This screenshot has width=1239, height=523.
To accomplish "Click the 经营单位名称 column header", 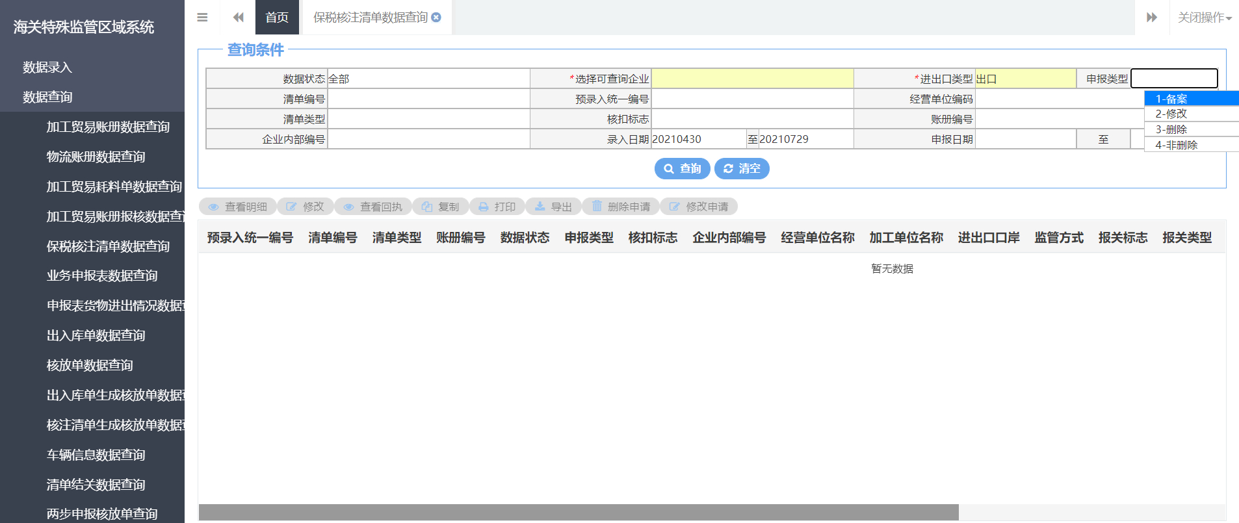I will click(818, 238).
